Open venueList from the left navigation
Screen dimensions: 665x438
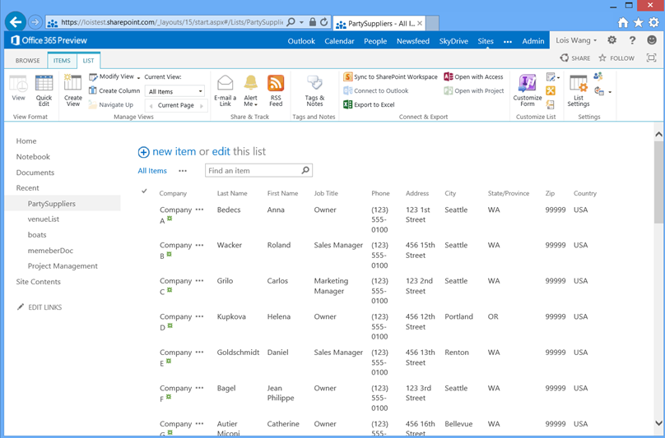pyautogui.click(x=44, y=219)
